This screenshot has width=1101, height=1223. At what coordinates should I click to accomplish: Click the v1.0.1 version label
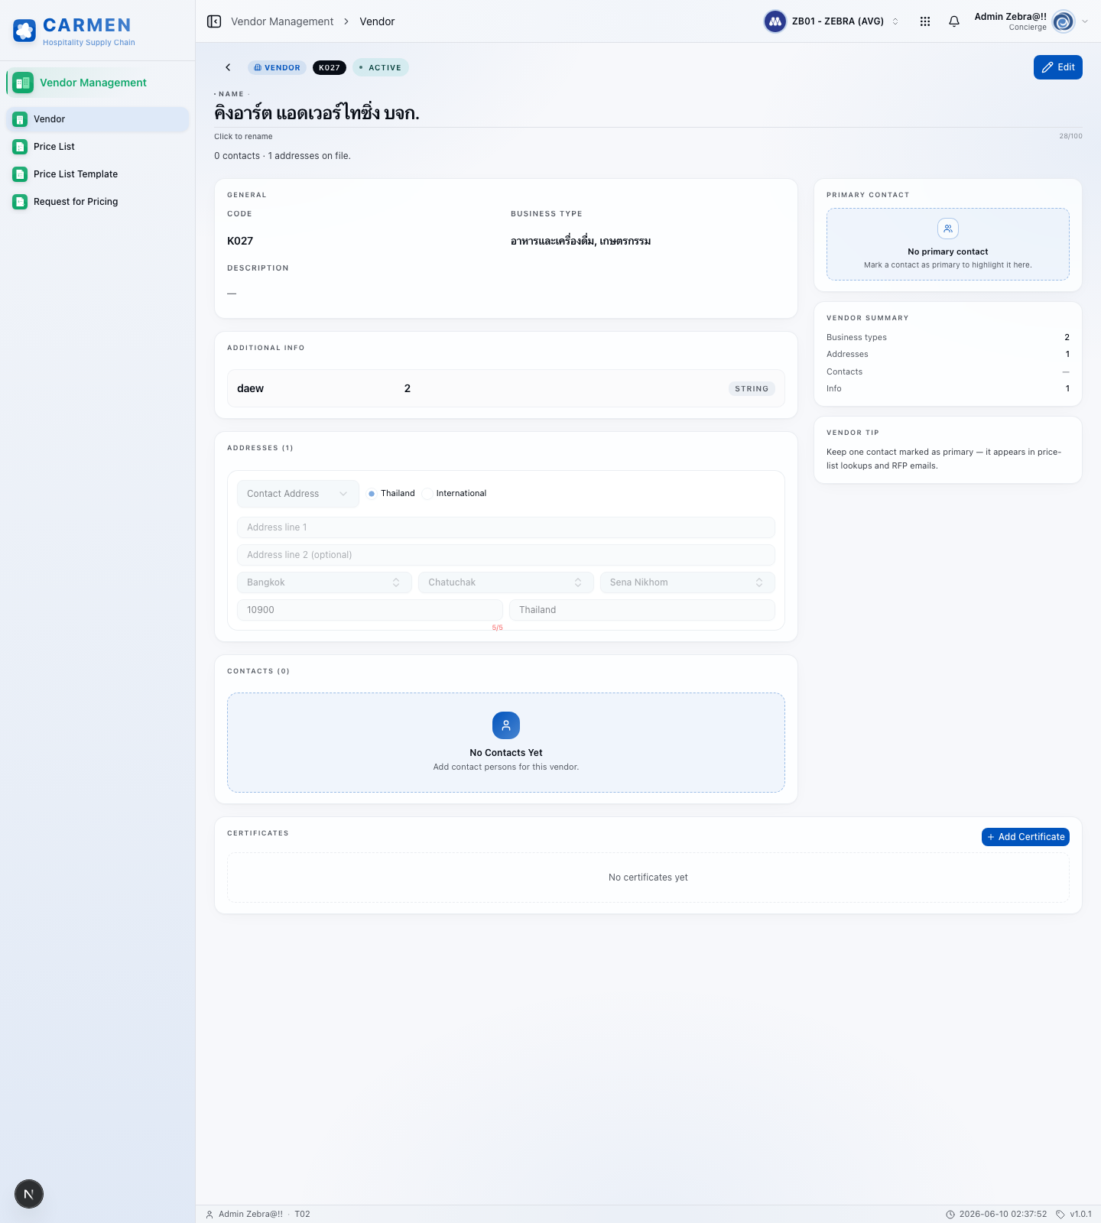tap(1080, 1215)
